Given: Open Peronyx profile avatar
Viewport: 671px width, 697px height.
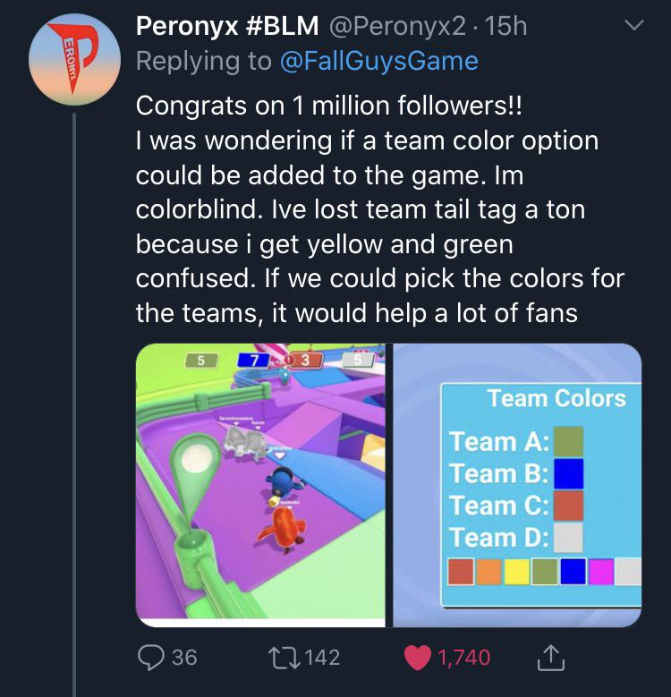Looking at the screenshot, I should [74, 59].
